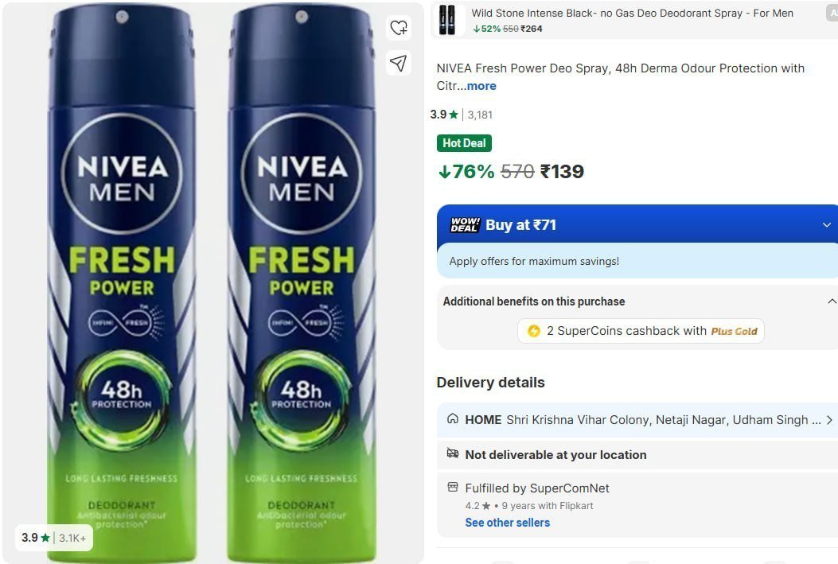
Task: Click the green star in product rating
Action: tap(454, 115)
